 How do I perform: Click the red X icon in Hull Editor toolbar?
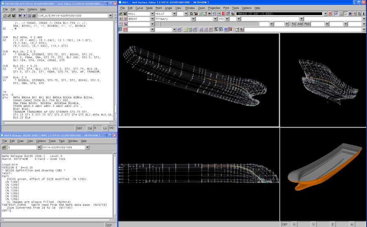330,13
